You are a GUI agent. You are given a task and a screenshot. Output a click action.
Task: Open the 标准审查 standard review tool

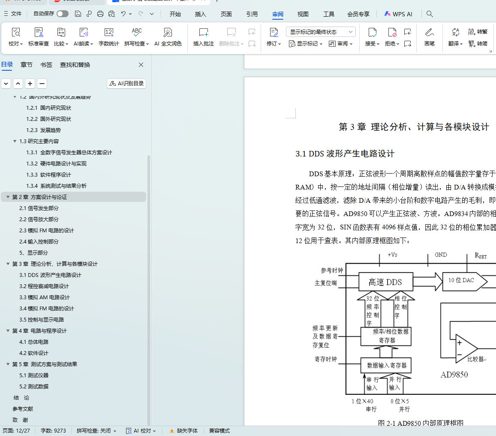click(x=39, y=33)
